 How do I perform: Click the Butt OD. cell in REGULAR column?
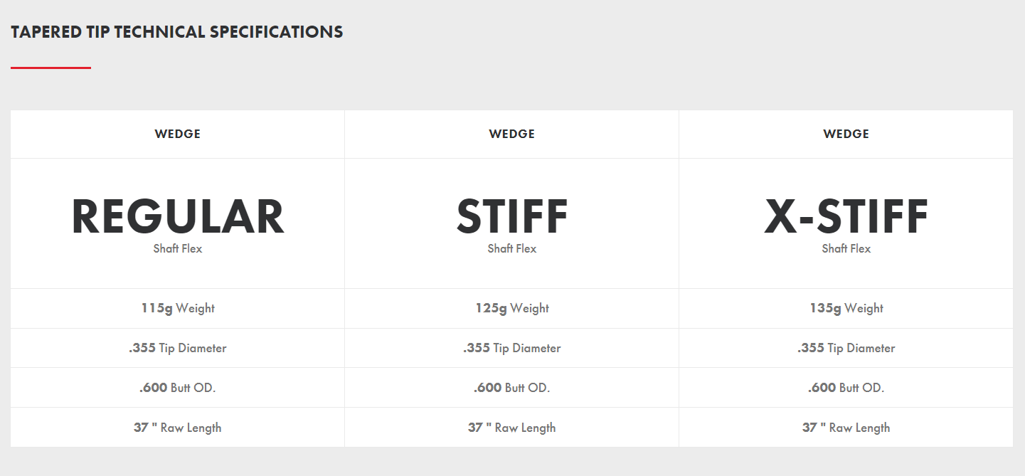click(x=178, y=388)
